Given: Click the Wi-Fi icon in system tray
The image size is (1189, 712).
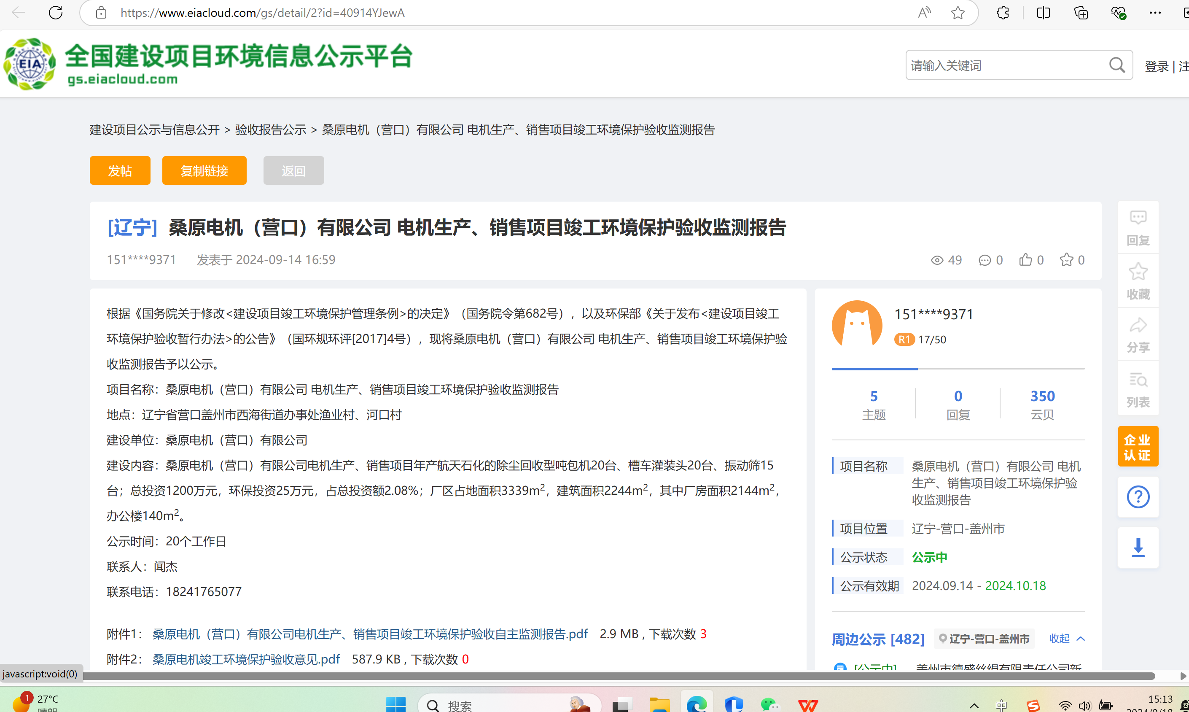Looking at the screenshot, I should coord(1065,705).
